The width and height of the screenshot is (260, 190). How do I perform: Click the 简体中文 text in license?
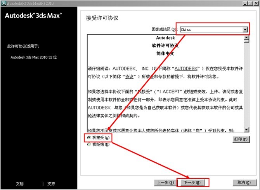(x=165, y=54)
